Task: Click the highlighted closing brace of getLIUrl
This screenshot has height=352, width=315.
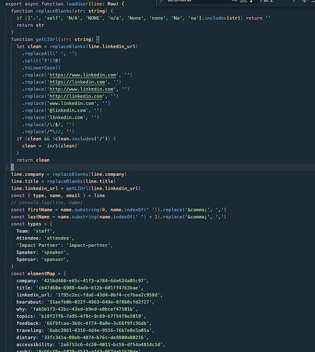Action: pos(12,167)
